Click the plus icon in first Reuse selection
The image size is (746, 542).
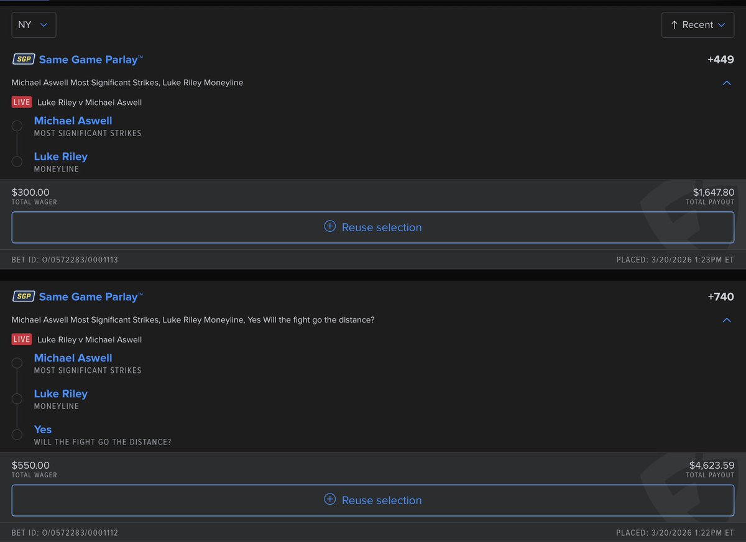pos(330,227)
